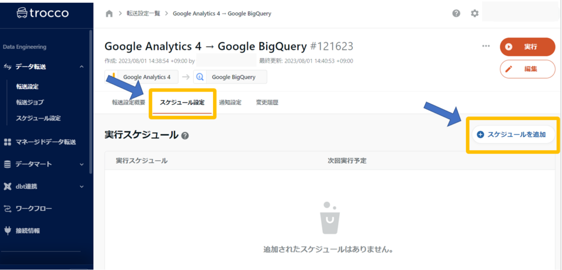Open 転送ジョブ in the sidebar
The width and height of the screenshot is (562, 270).
[30, 102]
